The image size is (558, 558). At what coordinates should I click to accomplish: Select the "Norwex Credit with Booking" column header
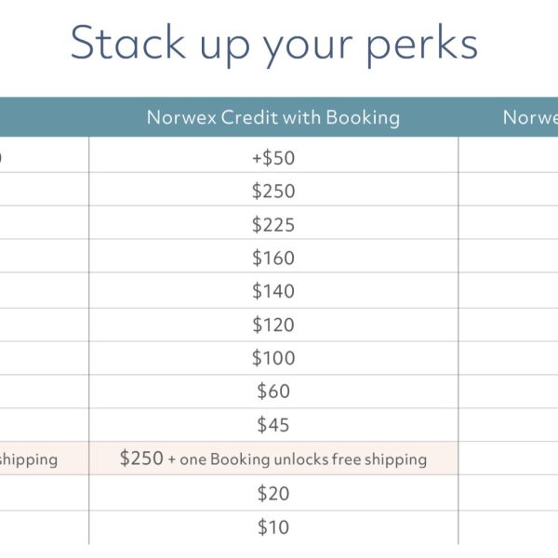pos(272,117)
